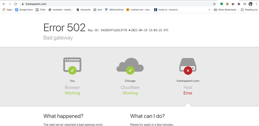The height and width of the screenshot is (126, 259).
Task: Open the Chrome three-dot menu
Action: point(256,4)
